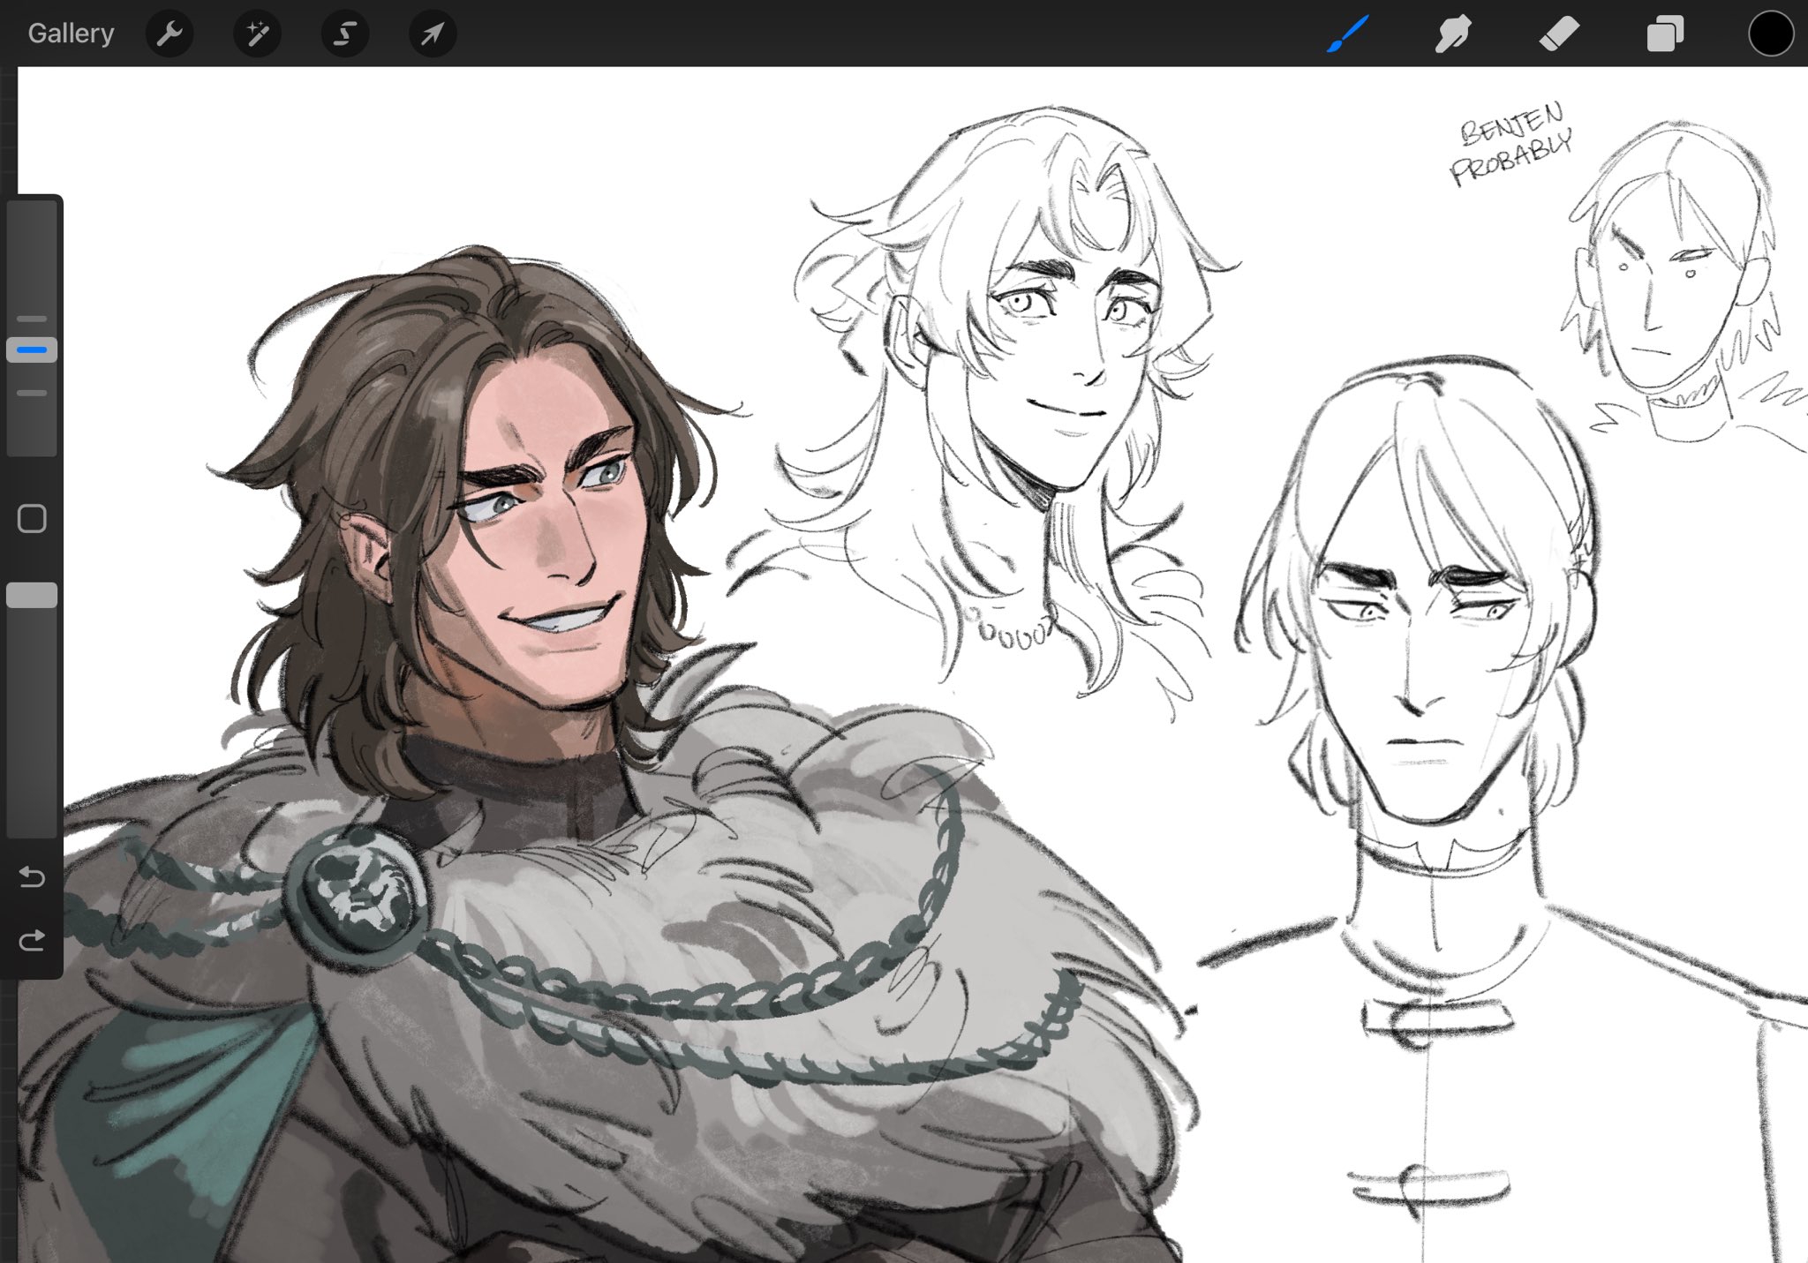
Task: Click the gray brush opacity slider handle
Action: 32,595
